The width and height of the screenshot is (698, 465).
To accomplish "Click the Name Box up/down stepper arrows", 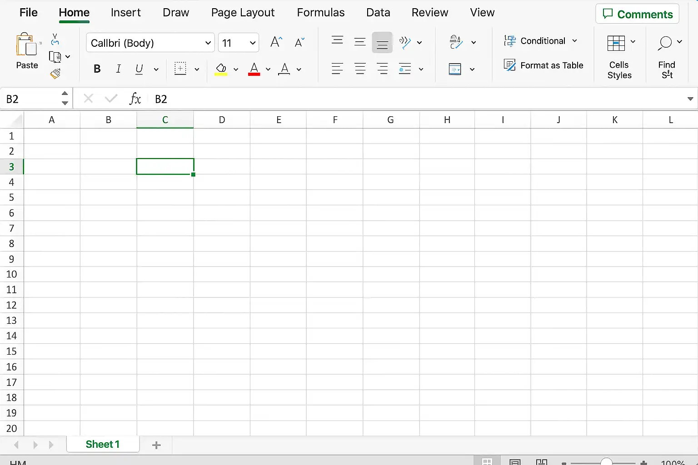I will [65, 99].
